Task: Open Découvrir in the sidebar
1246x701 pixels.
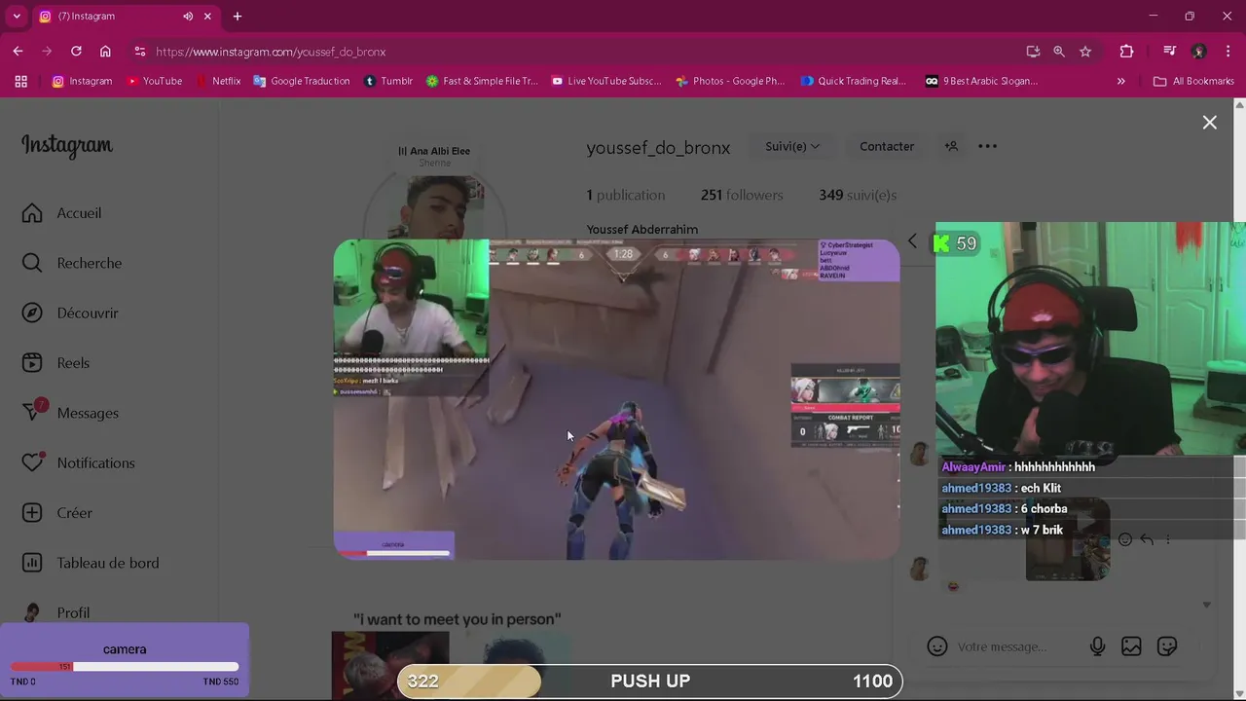Action: (x=70, y=313)
